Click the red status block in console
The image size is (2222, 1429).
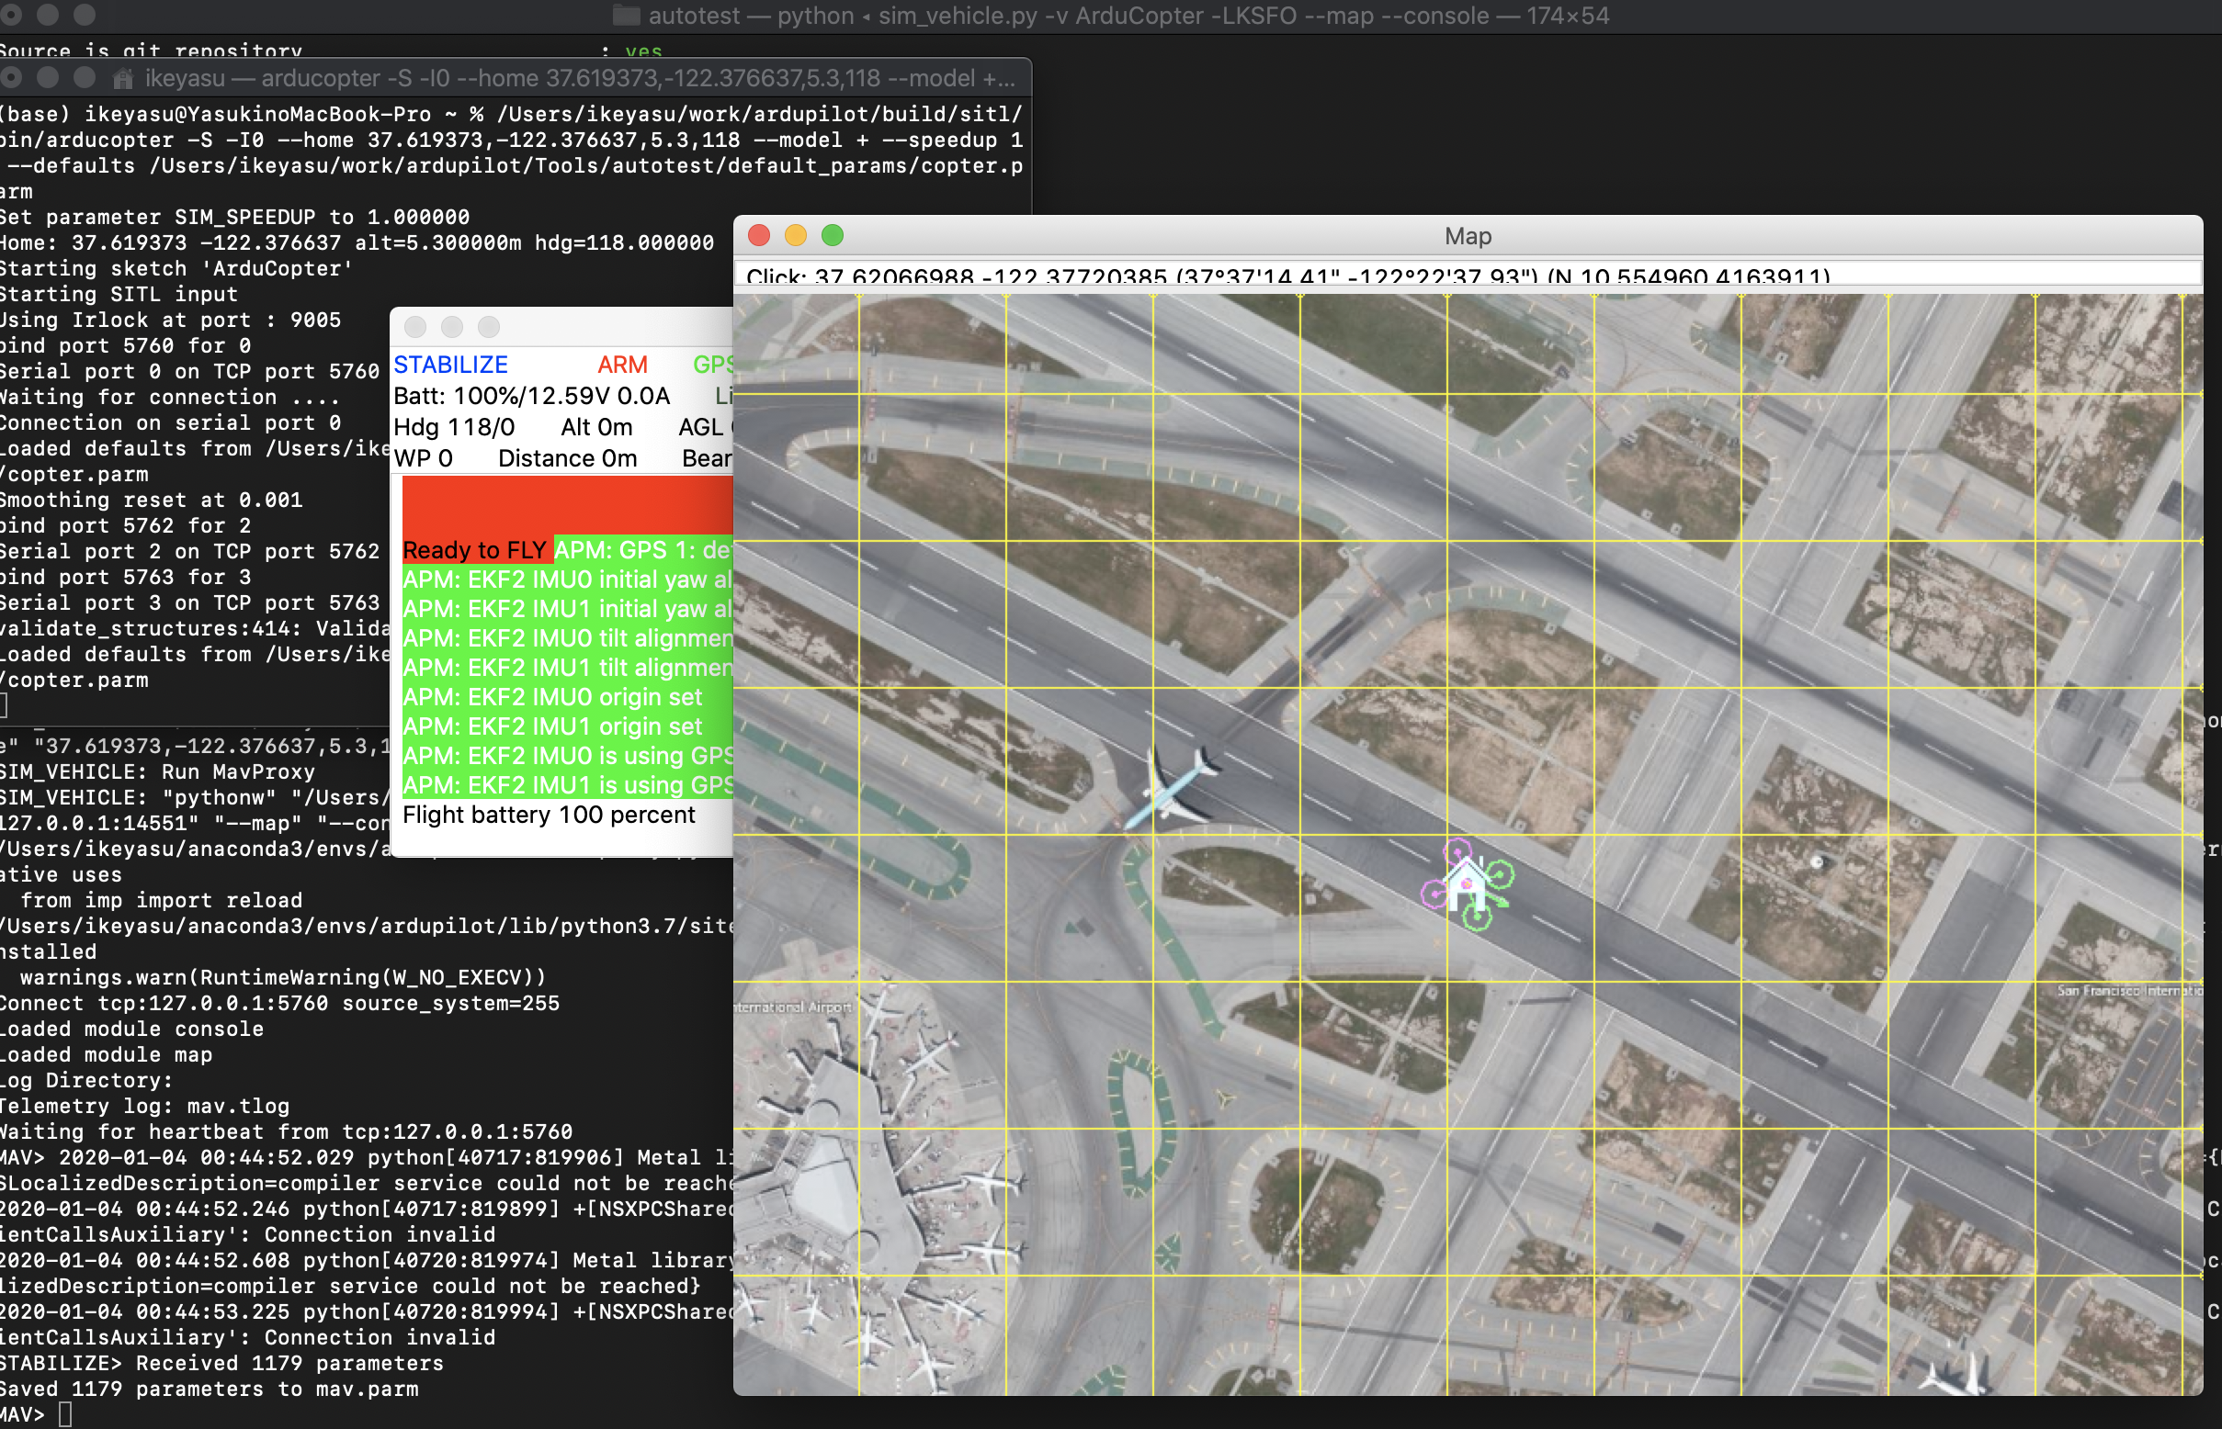tap(567, 506)
